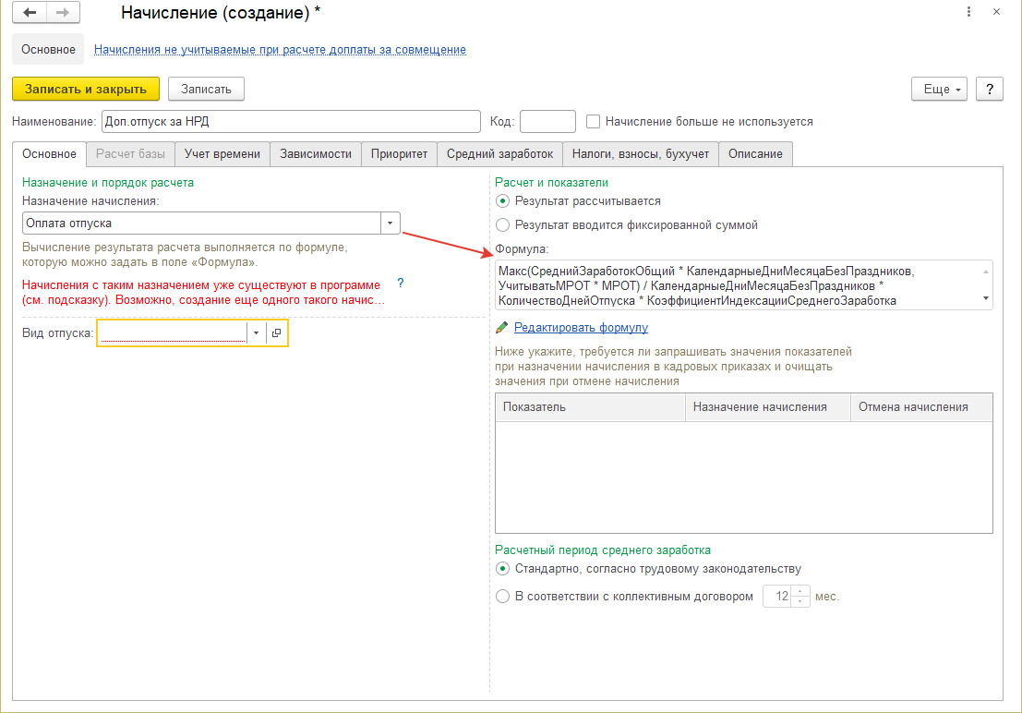Click the Записать и закрыть button

coord(86,89)
